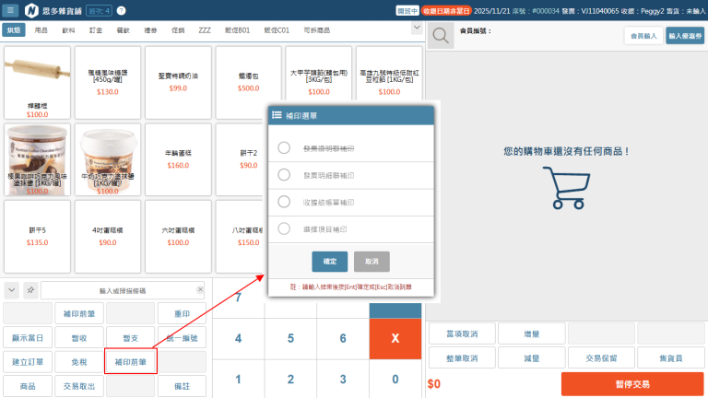Open the hamburger menu in top bar
Image resolution: width=708 pixels, height=398 pixels.
pyautogui.click(x=12, y=10)
